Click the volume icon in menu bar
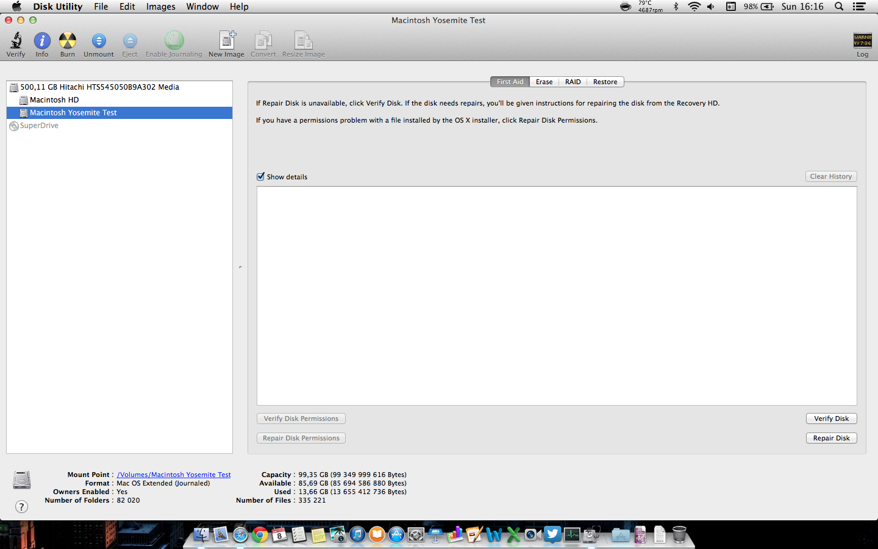 click(x=711, y=7)
